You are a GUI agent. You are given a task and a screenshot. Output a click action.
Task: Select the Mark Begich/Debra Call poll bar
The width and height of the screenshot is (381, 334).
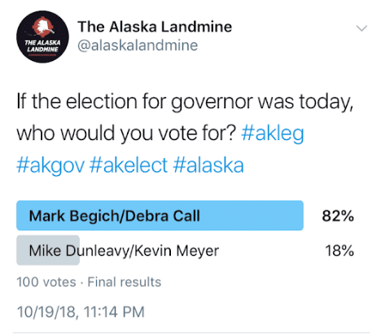[x=160, y=216]
